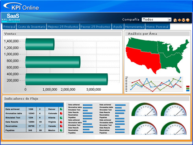Switch to Costo de Inventario tab
This screenshot has width=193, height=145.
pos(32,27)
